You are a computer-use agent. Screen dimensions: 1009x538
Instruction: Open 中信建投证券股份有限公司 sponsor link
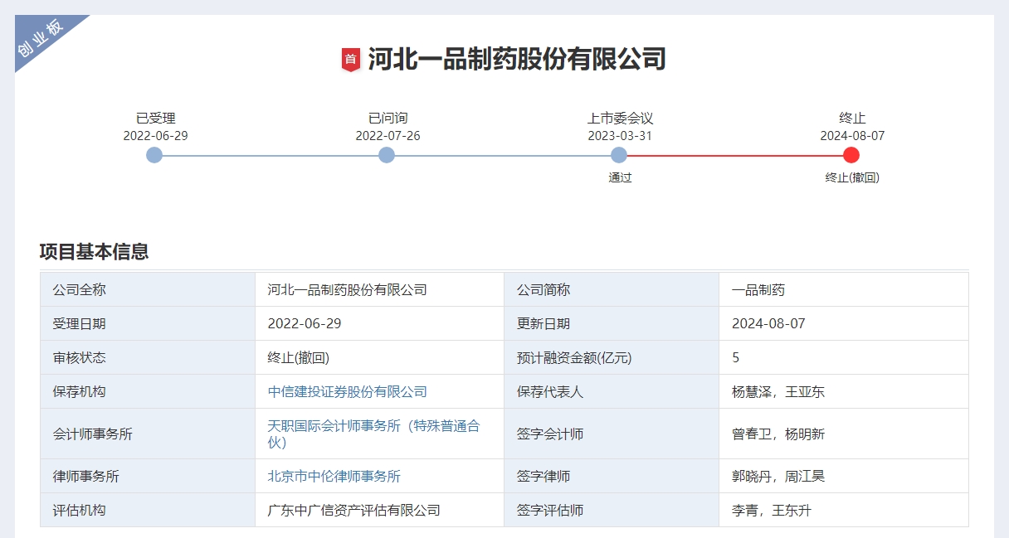pos(348,391)
